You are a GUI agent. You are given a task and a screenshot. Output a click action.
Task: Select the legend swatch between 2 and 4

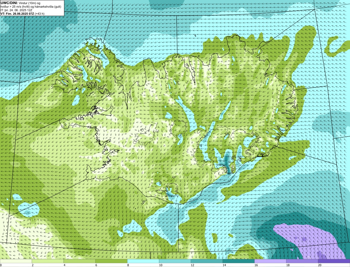(48, 261)
